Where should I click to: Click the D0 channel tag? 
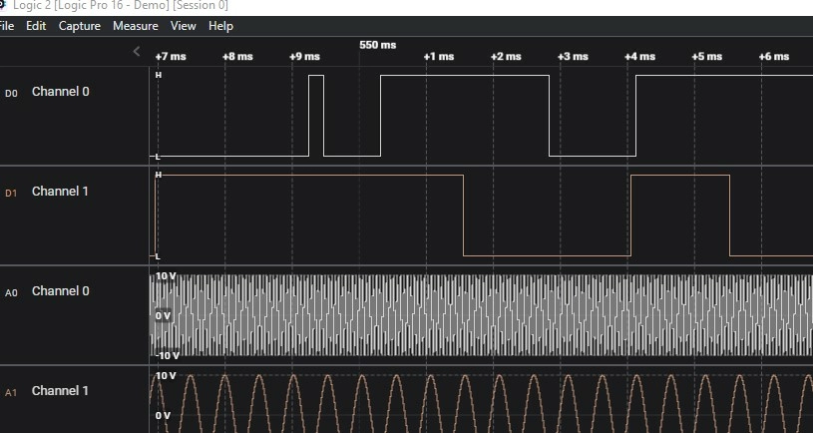coord(12,93)
